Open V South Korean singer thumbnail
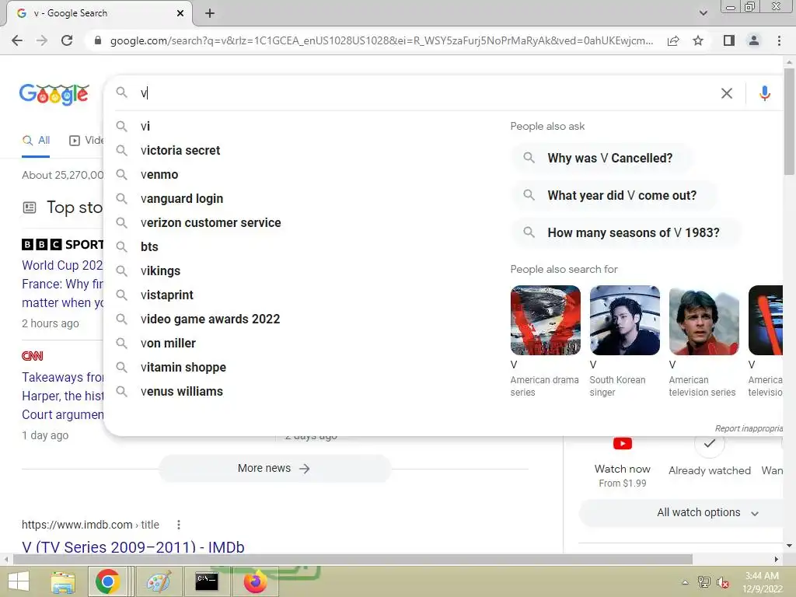The width and height of the screenshot is (796, 597). pos(624,320)
